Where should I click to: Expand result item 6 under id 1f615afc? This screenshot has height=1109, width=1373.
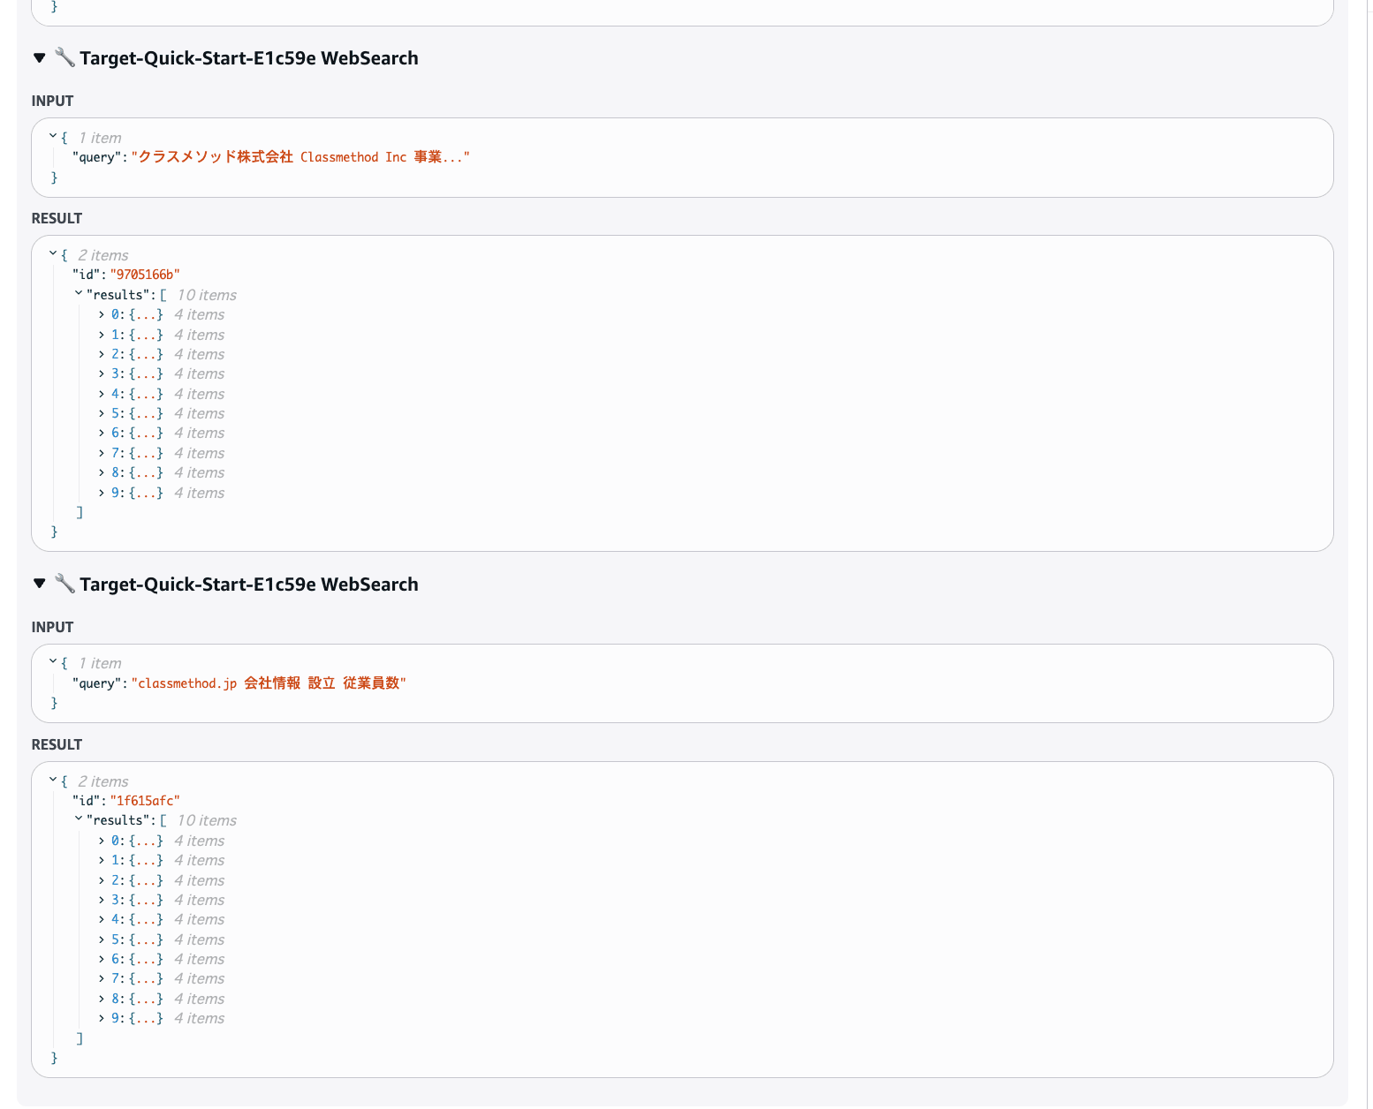(102, 959)
